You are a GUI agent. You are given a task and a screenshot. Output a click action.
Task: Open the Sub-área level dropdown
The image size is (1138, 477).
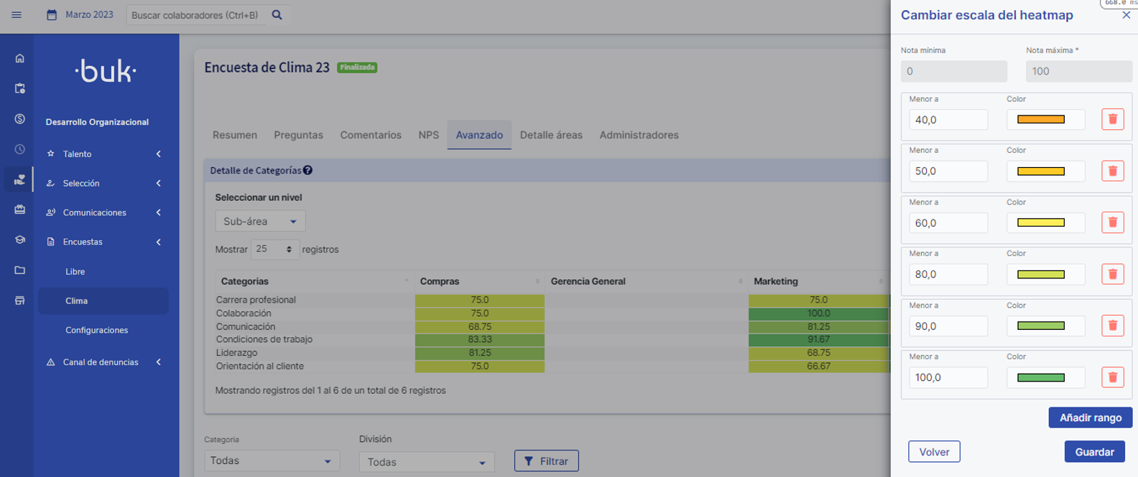[260, 222]
